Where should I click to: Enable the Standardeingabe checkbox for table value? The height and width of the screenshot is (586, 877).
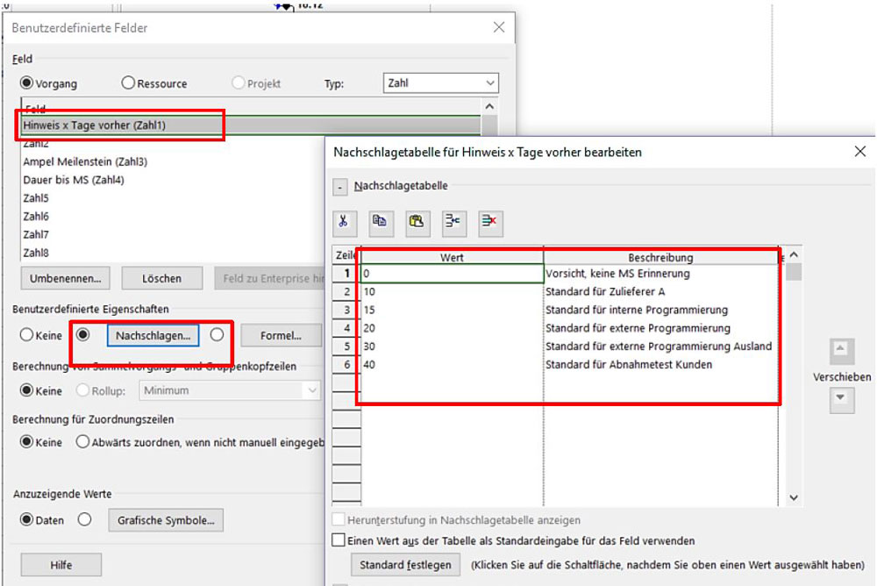tap(339, 540)
